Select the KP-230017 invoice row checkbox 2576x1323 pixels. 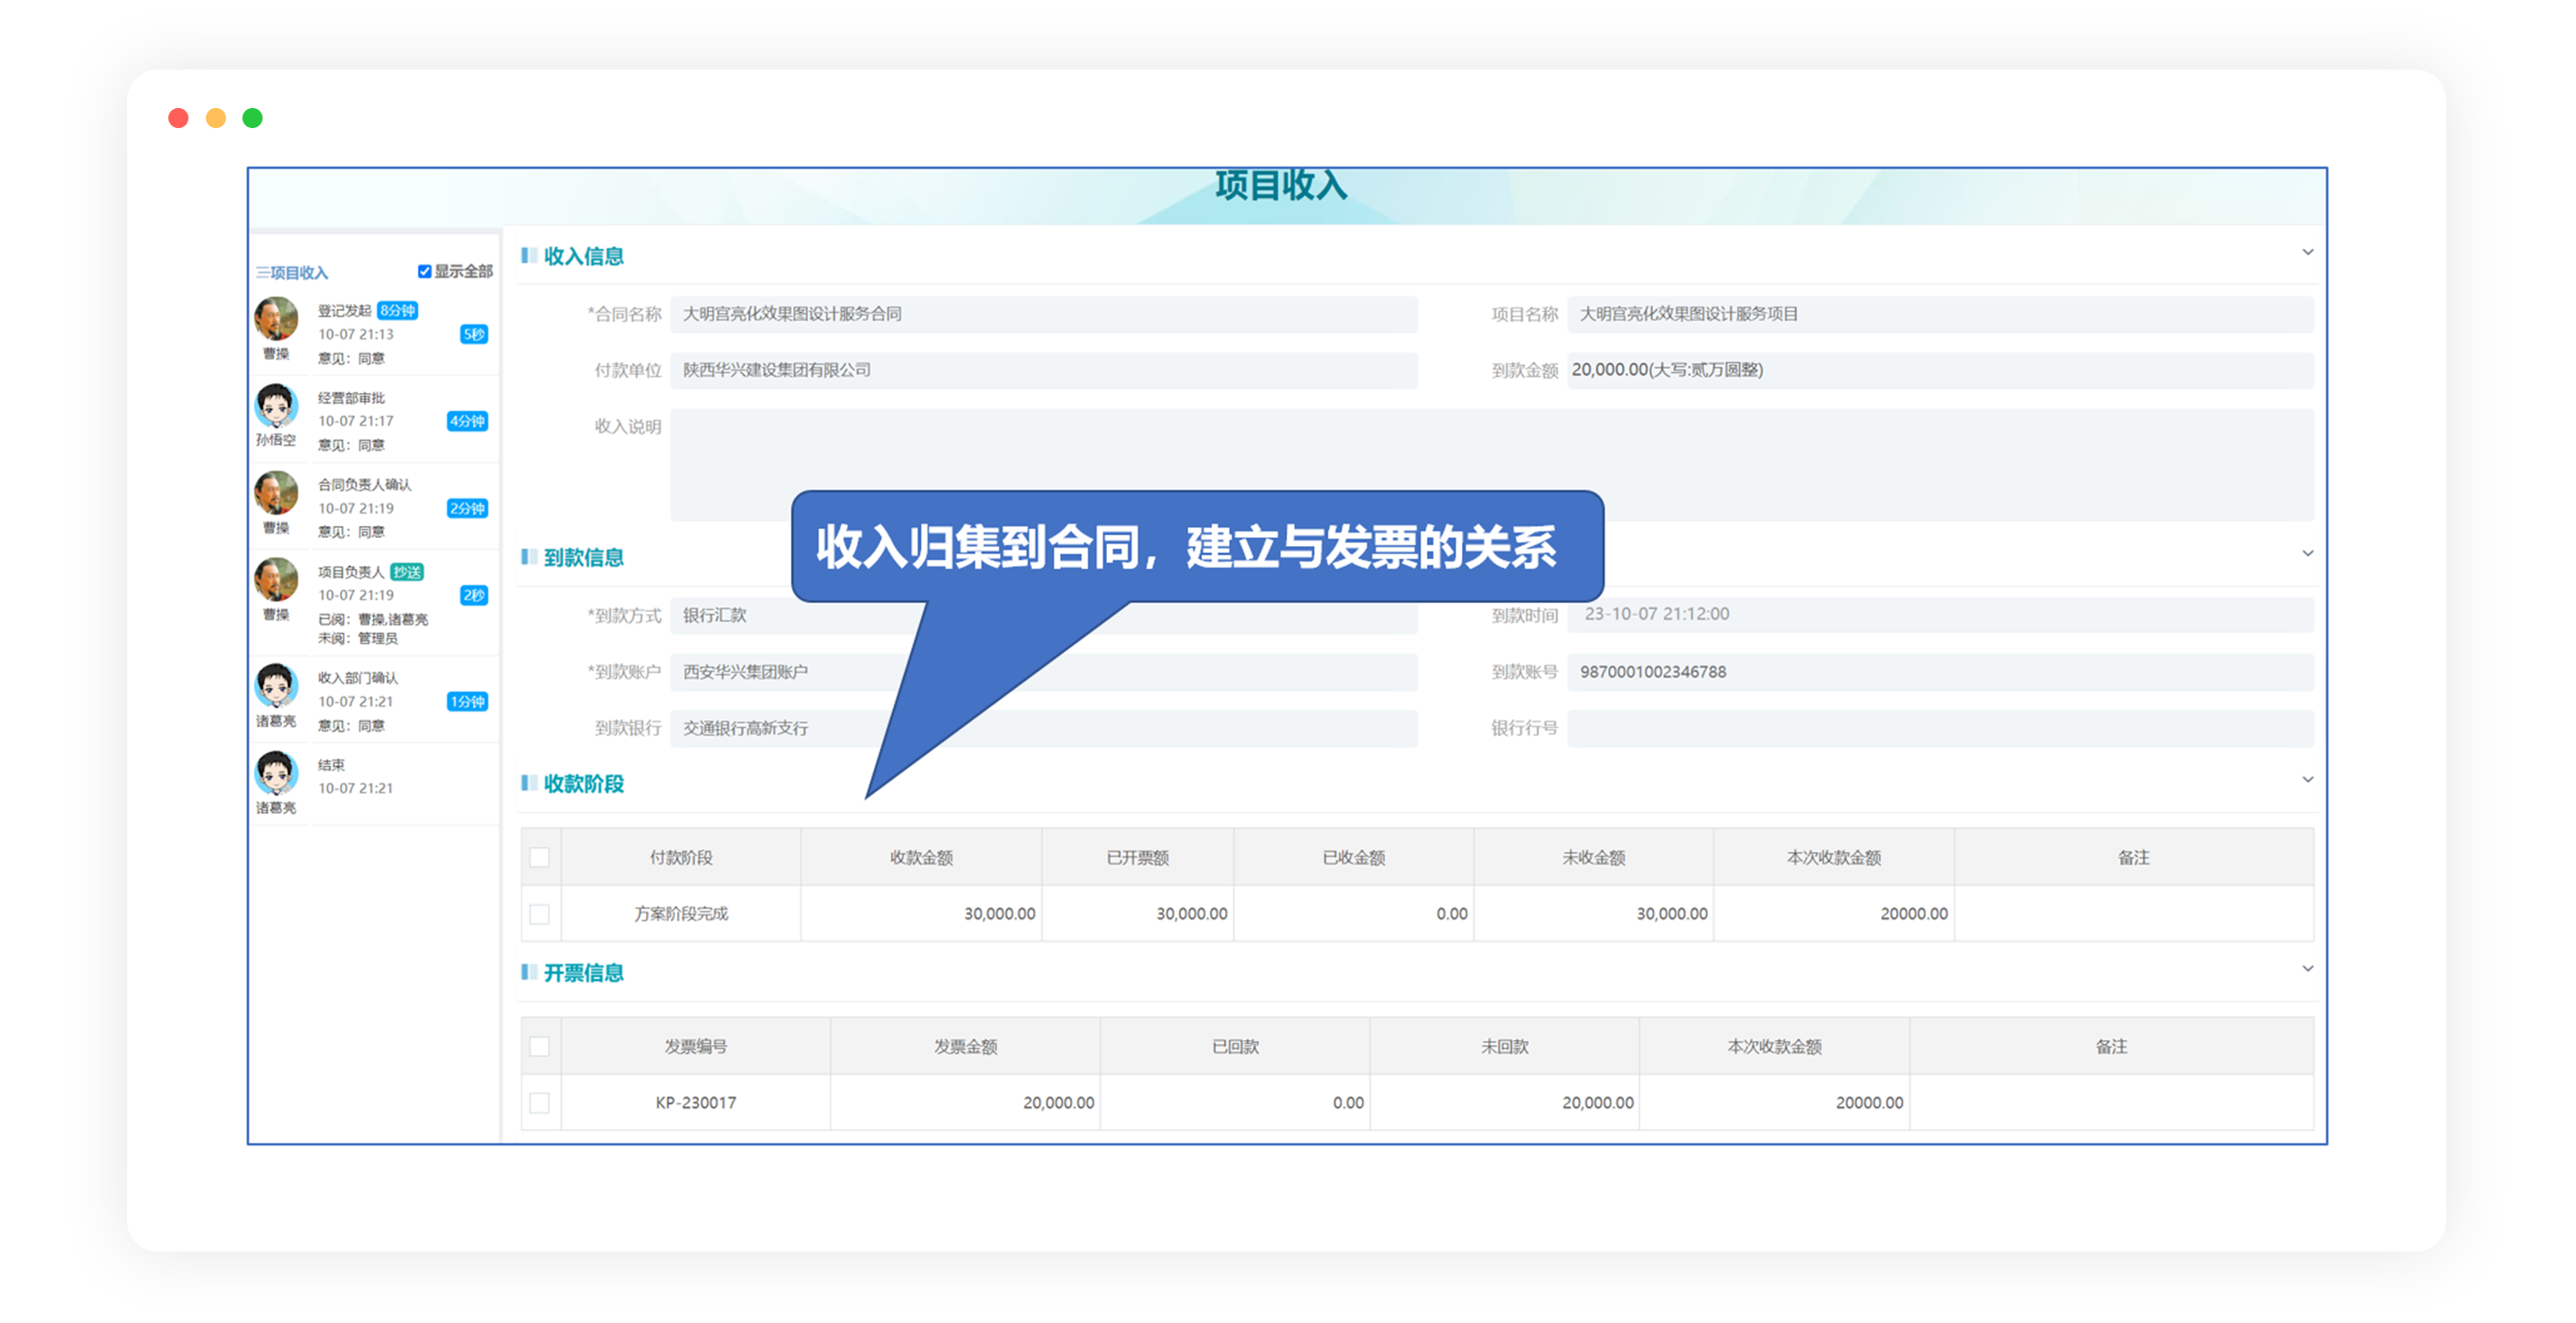541,1102
